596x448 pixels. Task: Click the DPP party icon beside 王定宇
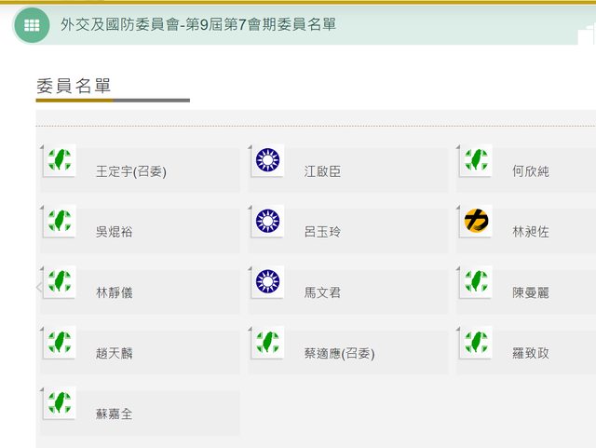(x=60, y=160)
